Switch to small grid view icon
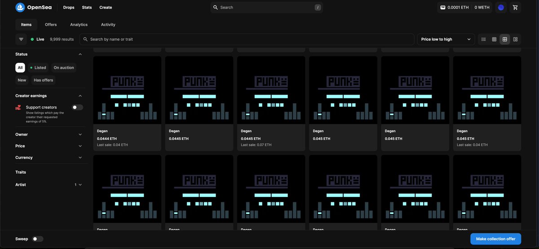This screenshot has height=249, width=539. point(494,39)
